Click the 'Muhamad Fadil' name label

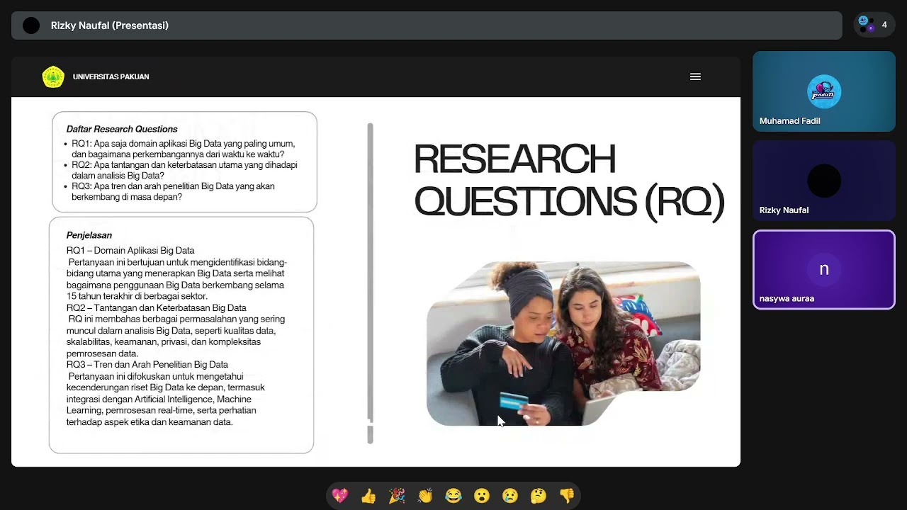click(x=790, y=121)
